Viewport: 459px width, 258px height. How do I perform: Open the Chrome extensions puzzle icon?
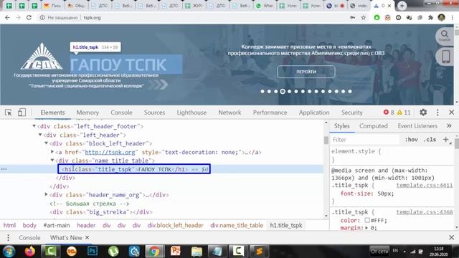tap(430, 17)
